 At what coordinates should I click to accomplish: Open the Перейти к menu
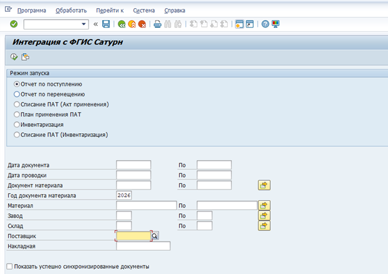[x=110, y=11]
